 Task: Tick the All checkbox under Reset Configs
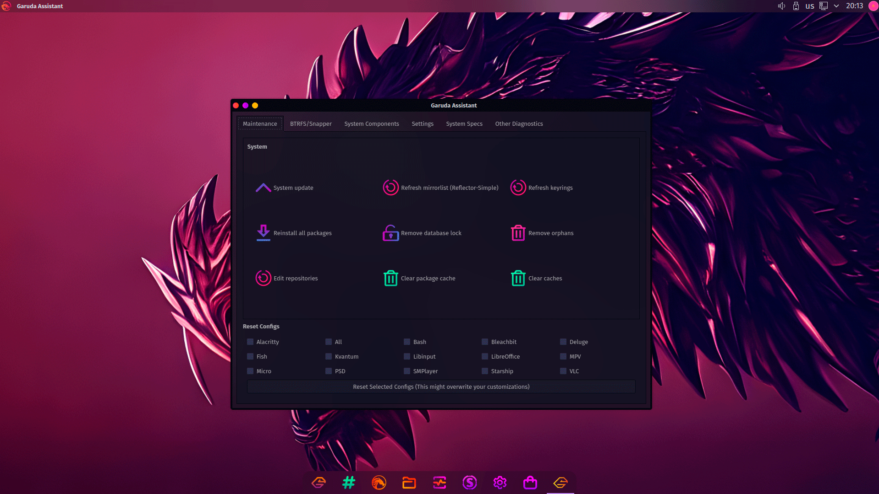pos(329,342)
